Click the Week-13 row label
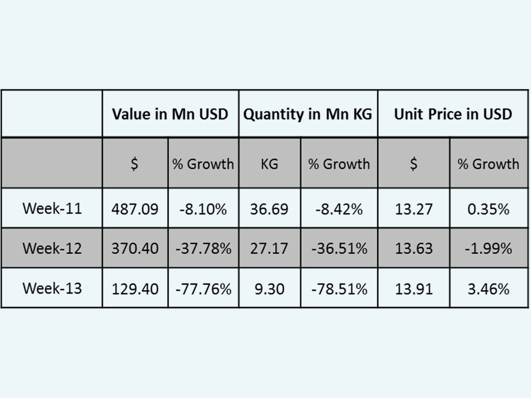The image size is (531, 398). pyautogui.click(x=52, y=288)
